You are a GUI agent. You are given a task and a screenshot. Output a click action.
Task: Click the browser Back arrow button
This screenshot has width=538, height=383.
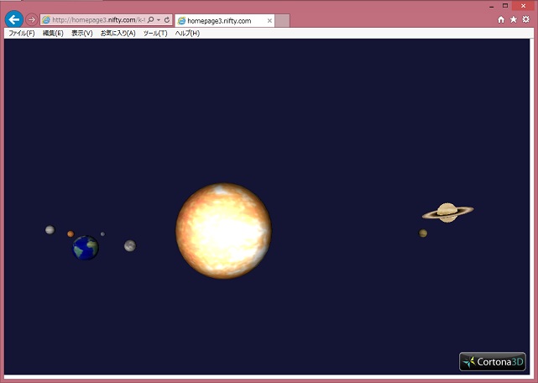[x=13, y=19]
